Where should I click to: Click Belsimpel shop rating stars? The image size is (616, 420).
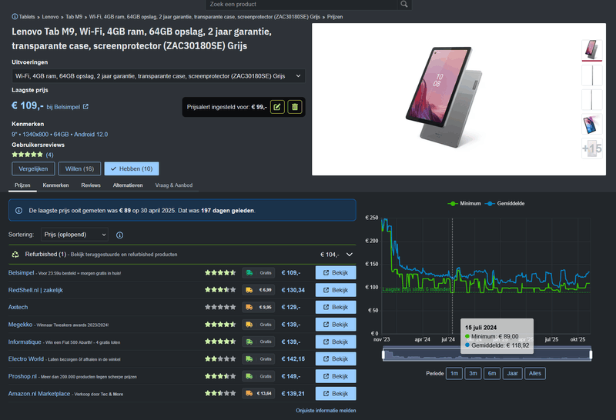pyautogui.click(x=220, y=273)
